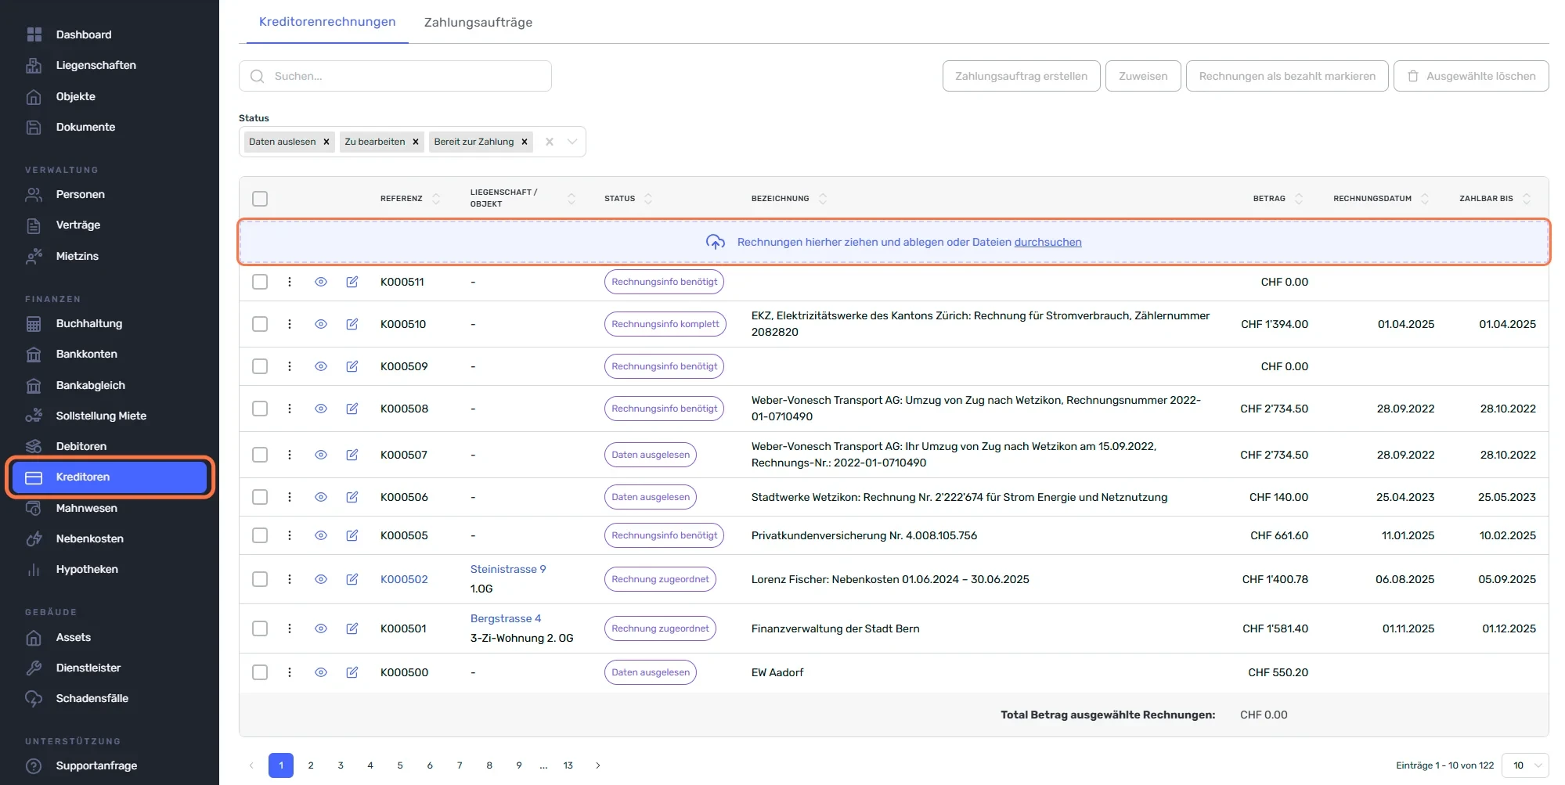Click the durchsuchen link to browse files
1565x785 pixels.
pyautogui.click(x=1048, y=242)
